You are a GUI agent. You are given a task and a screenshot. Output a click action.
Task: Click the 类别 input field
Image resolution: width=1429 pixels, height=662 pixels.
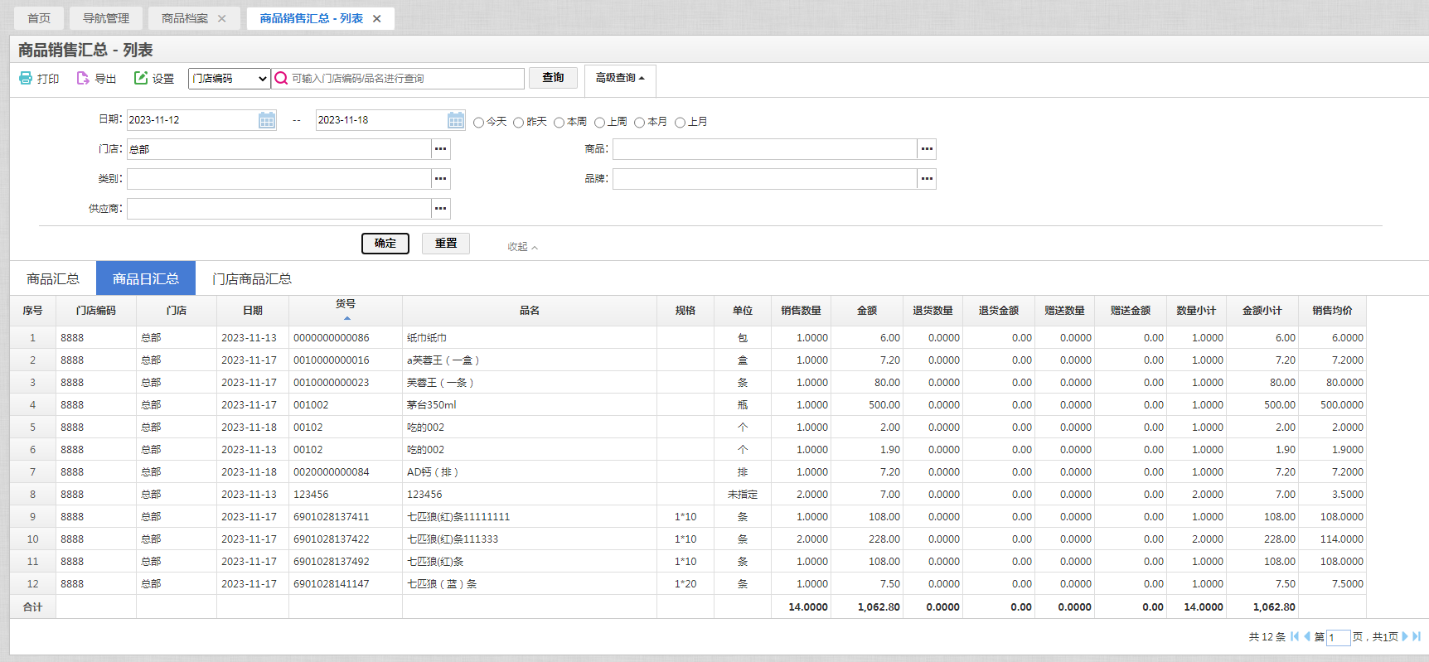click(279, 179)
